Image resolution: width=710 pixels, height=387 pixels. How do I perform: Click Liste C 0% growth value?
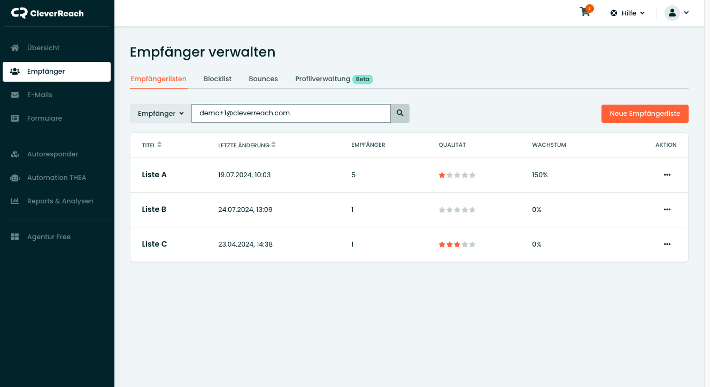[537, 244]
